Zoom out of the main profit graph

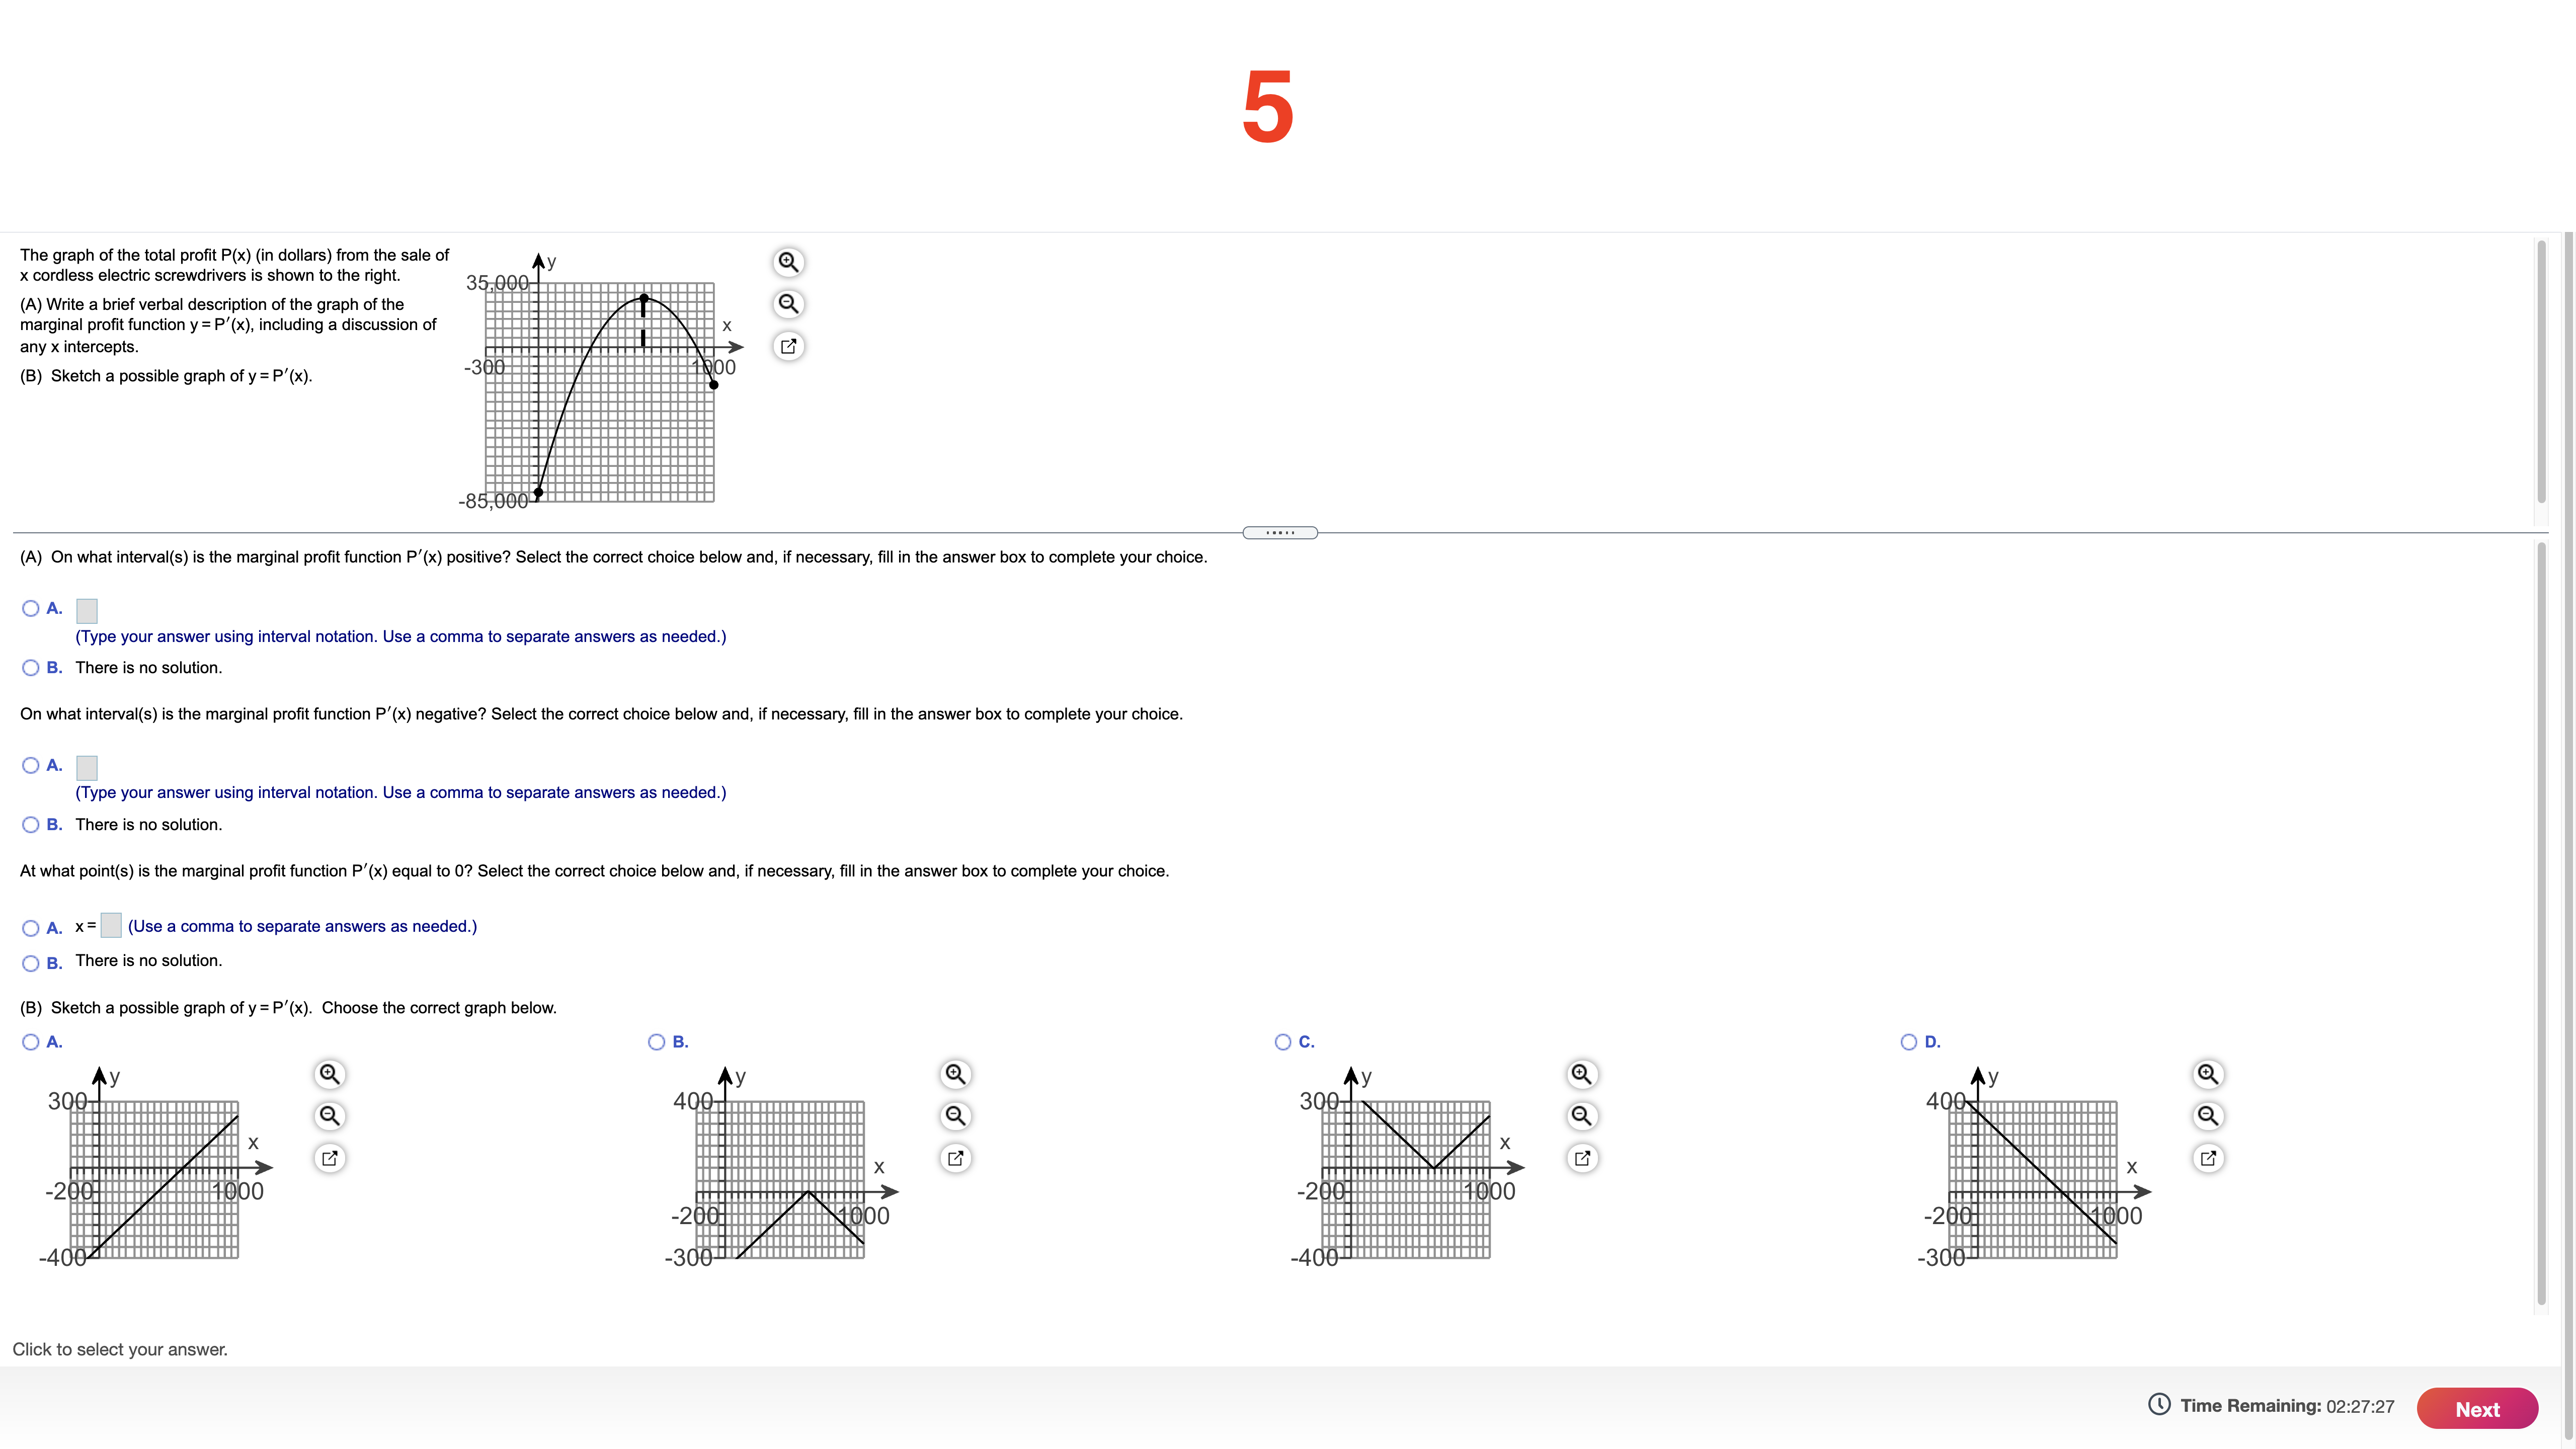(789, 303)
